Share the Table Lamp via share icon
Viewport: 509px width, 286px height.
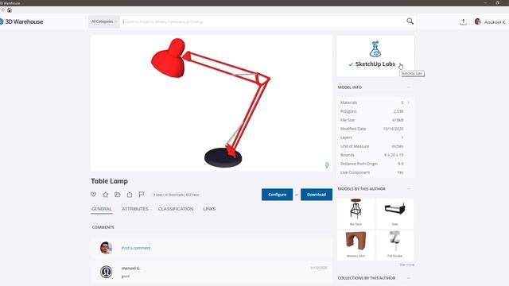[x=130, y=195]
